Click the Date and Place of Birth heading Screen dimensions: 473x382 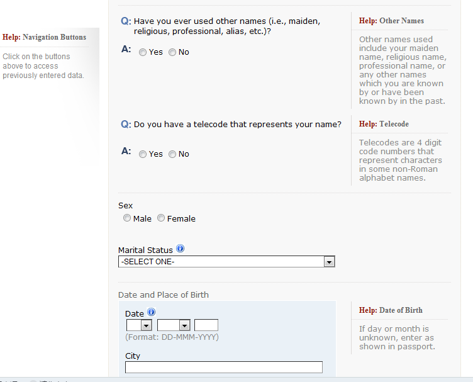click(164, 295)
